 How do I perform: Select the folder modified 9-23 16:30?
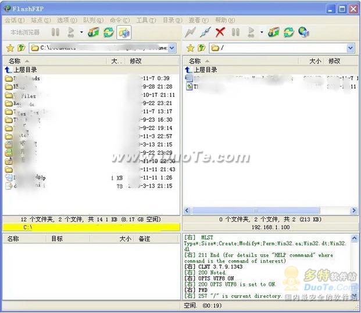pos(91,120)
